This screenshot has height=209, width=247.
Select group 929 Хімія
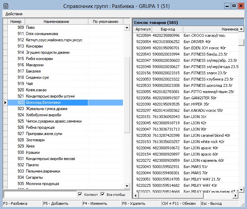[x=30, y=146]
